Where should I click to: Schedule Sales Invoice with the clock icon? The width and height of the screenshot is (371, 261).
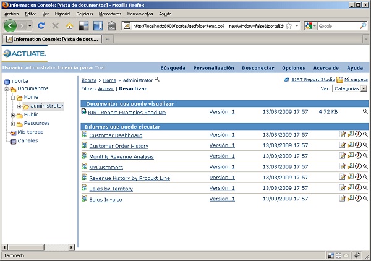click(358, 198)
